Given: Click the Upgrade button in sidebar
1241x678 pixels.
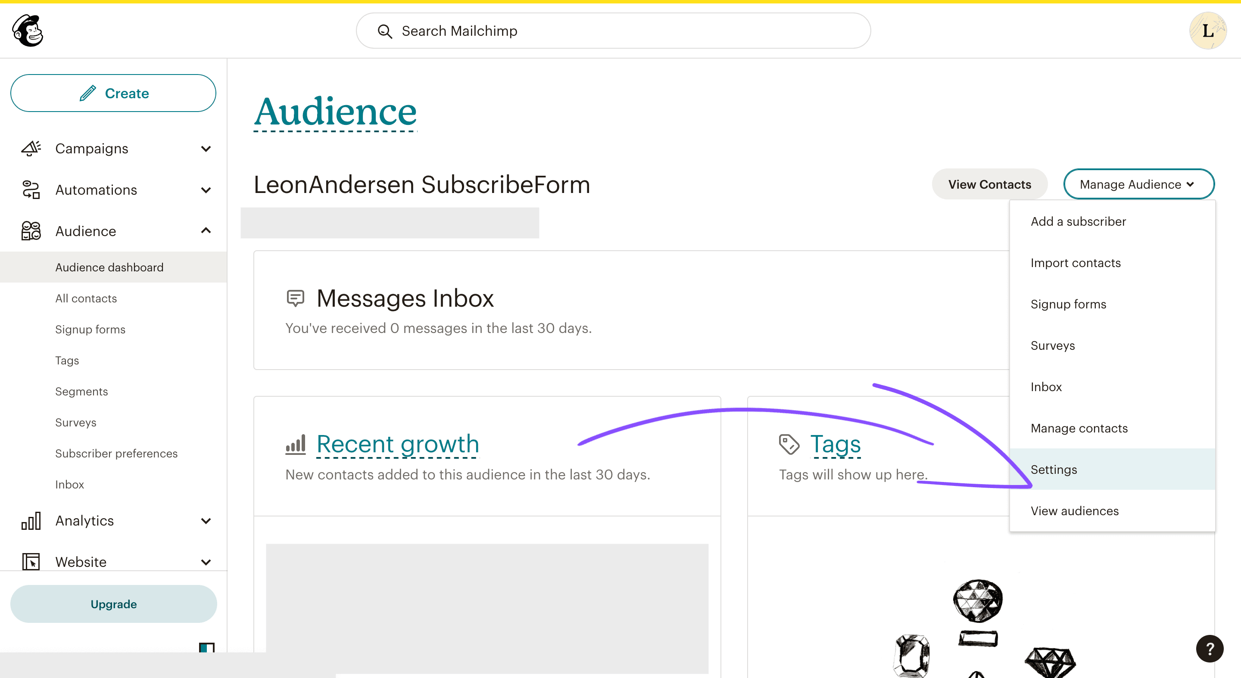Looking at the screenshot, I should coord(114,603).
